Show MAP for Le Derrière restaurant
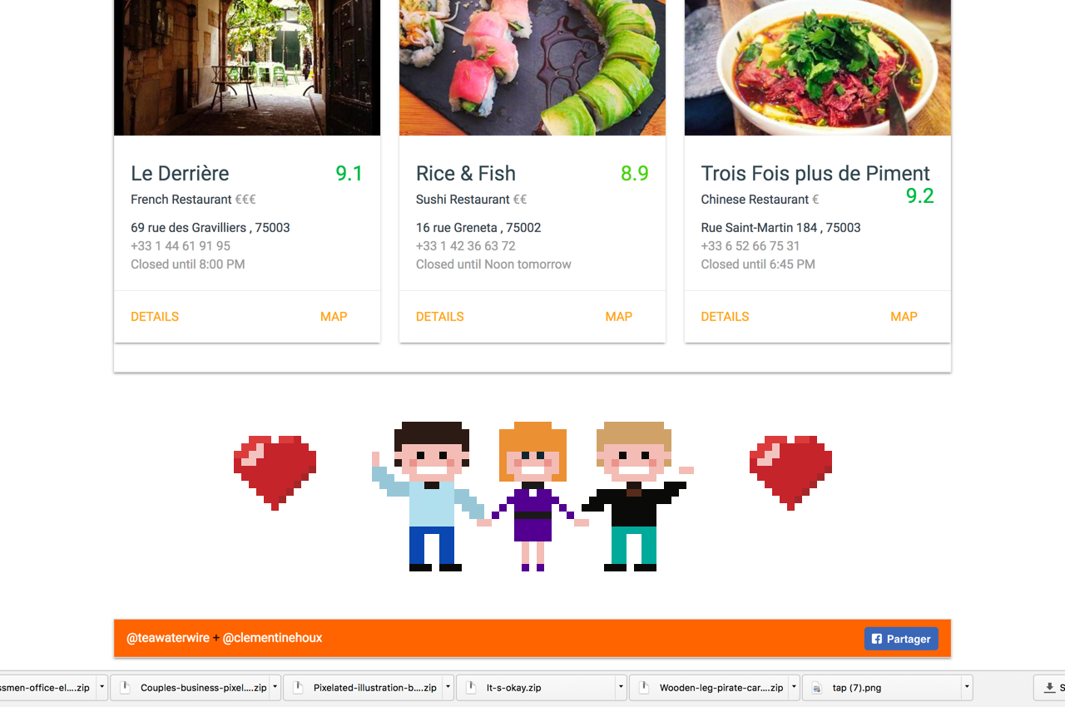The width and height of the screenshot is (1065, 707). [x=334, y=317]
